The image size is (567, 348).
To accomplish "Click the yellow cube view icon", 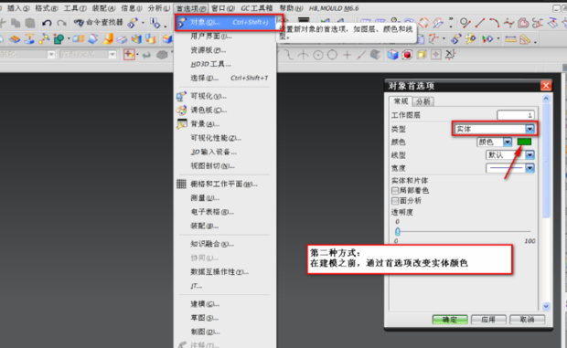I will (x=422, y=55).
